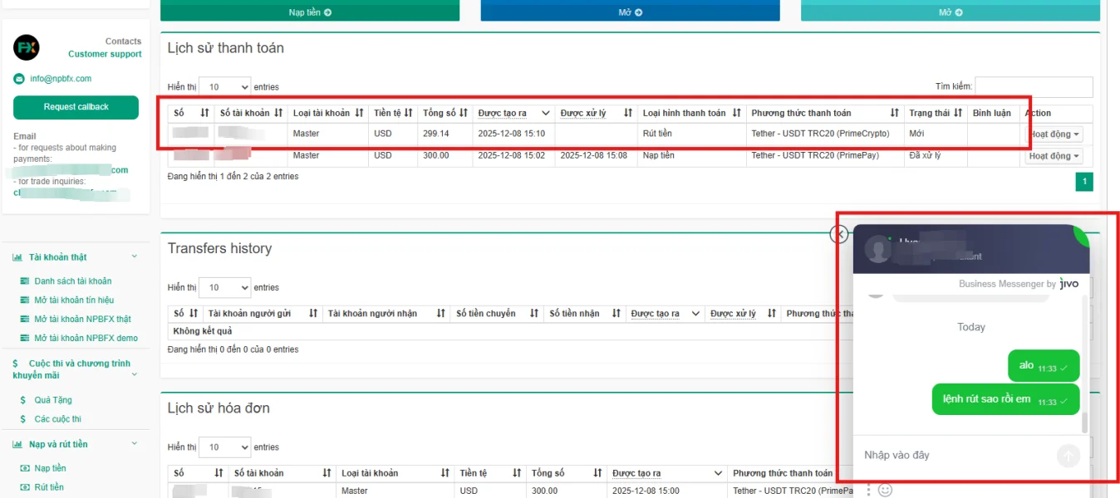Screen dimensions: 1120x498
Task: Click the blue Mở button at top
Action: pyautogui.click(x=631, y=12)
